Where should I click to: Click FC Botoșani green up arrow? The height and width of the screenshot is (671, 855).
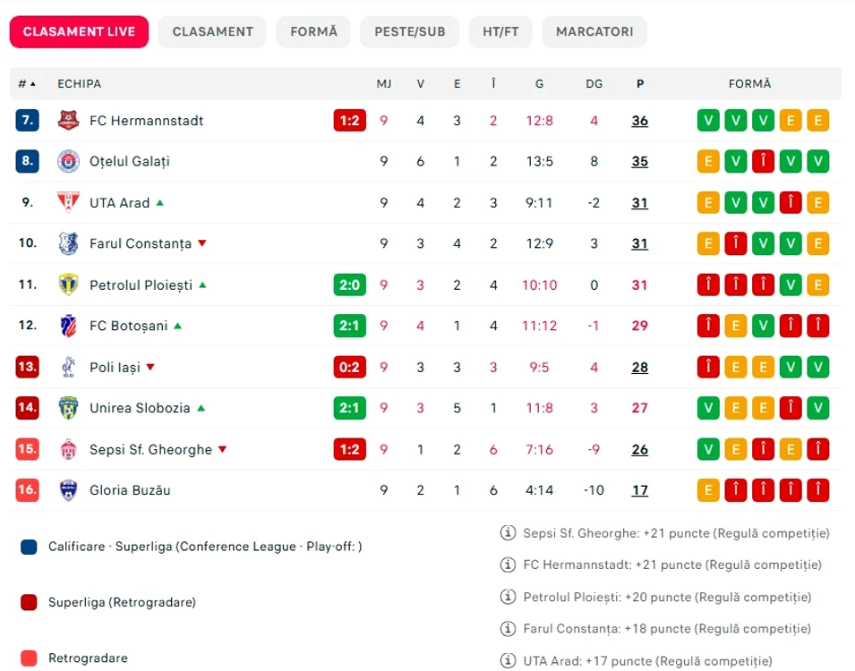point(178,326)
